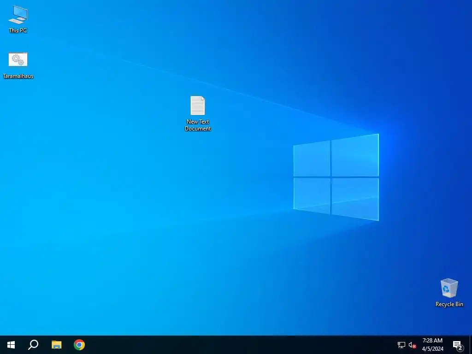Viewport: 472px width, 354px height.
Task: Launch Google Chrome from taskbar
Action: click(79, 345)
